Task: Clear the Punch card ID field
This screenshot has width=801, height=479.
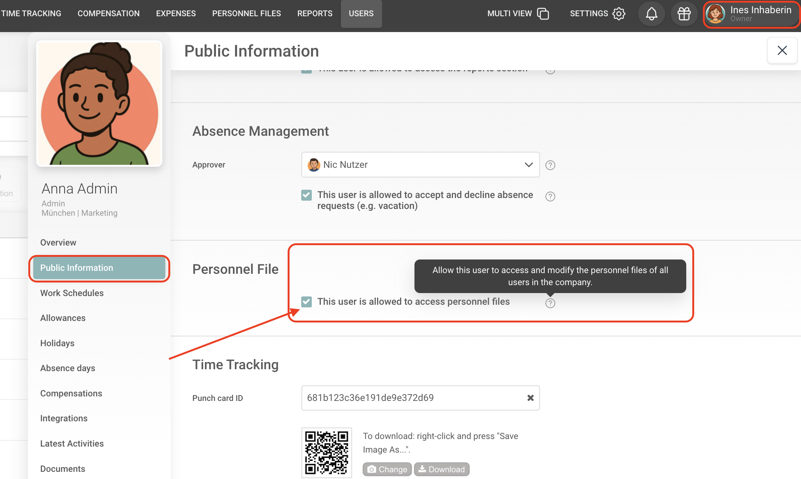Action: point(530,398)
